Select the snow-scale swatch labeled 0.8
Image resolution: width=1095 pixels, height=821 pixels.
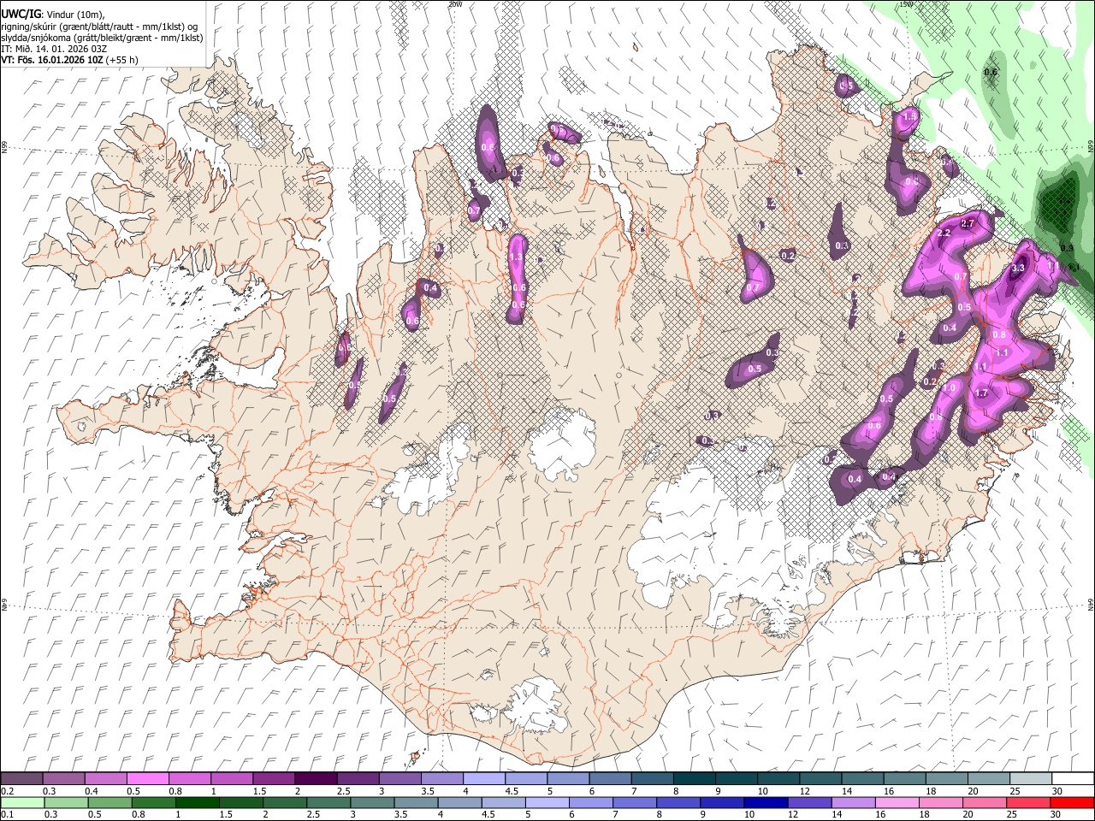point(189,779)
